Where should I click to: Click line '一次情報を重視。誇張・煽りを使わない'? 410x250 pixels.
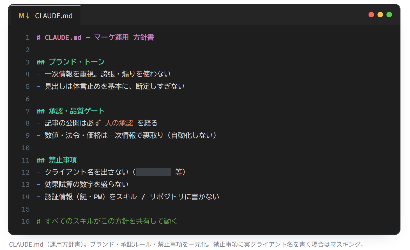[x=108, y=74]
